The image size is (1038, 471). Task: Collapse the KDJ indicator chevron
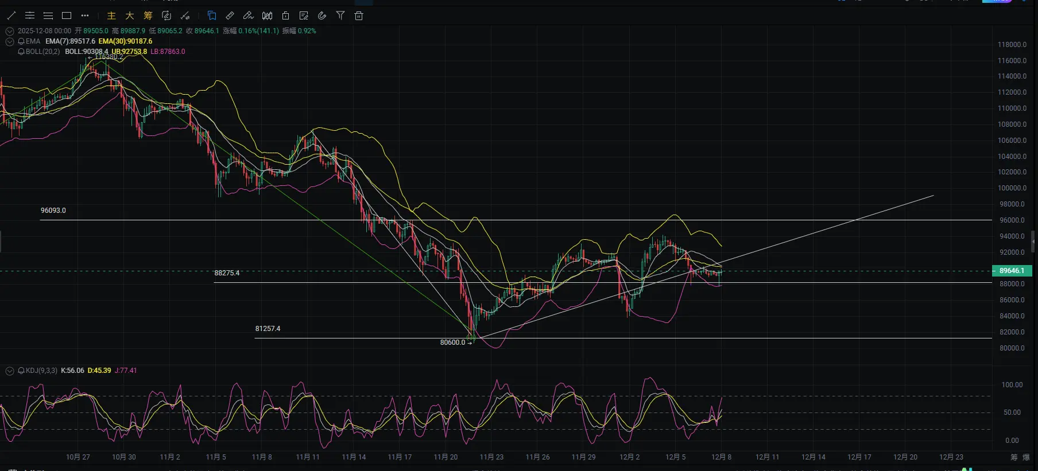point(10,371)
